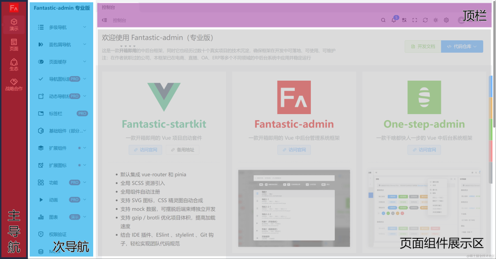Open the 代码仓库 dropdown button
The height and width of the screenshot is (259, 496).
[x=462, y=46]
